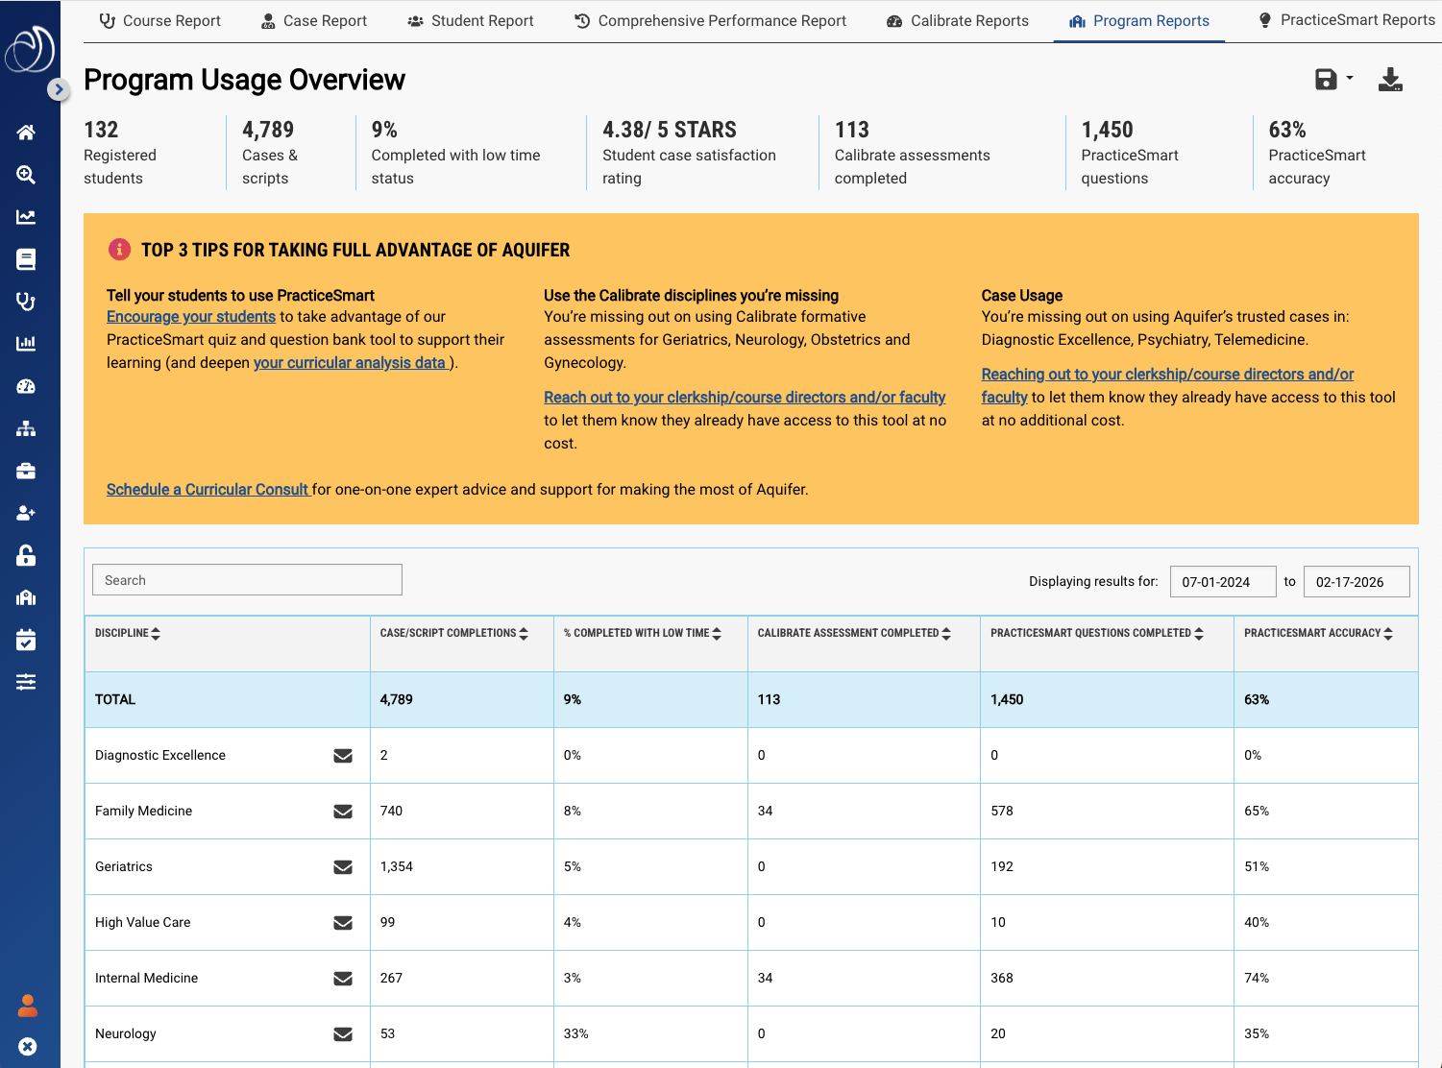Viewport: 1442px width, 1068px height.
Task: Open the start date picker showing 07-01-2024
Action: point(1222,581)
